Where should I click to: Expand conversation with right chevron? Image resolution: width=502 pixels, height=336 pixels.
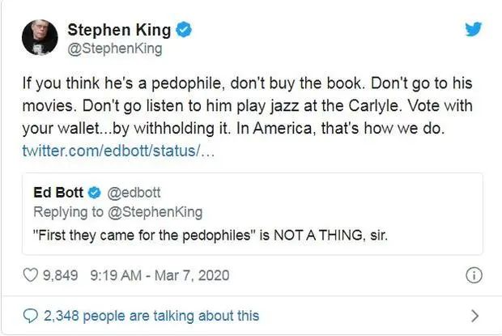coord(474,316)
